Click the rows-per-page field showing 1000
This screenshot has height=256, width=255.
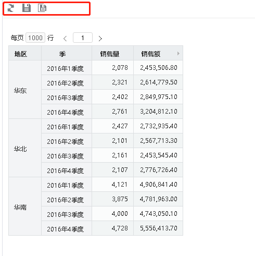click(x=35, y=38)
